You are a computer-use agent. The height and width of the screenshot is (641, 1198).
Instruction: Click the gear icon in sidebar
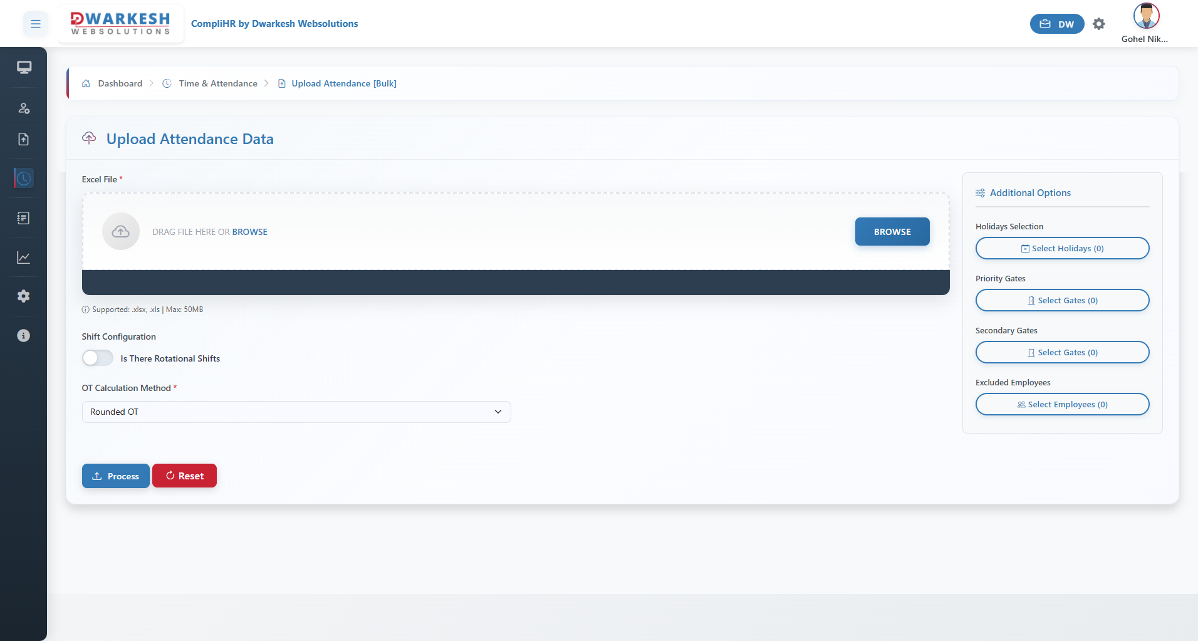pos(24,296)
